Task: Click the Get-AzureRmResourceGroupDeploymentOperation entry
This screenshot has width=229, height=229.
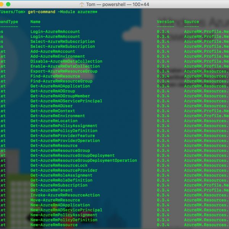Action: tap(84, 161)
